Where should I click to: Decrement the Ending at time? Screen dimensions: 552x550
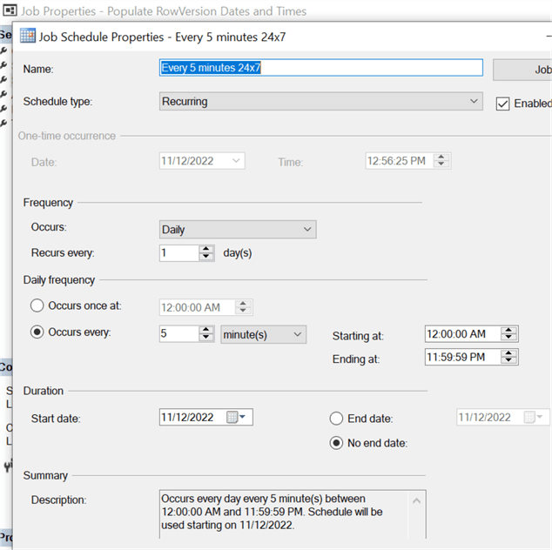point(508,360)
